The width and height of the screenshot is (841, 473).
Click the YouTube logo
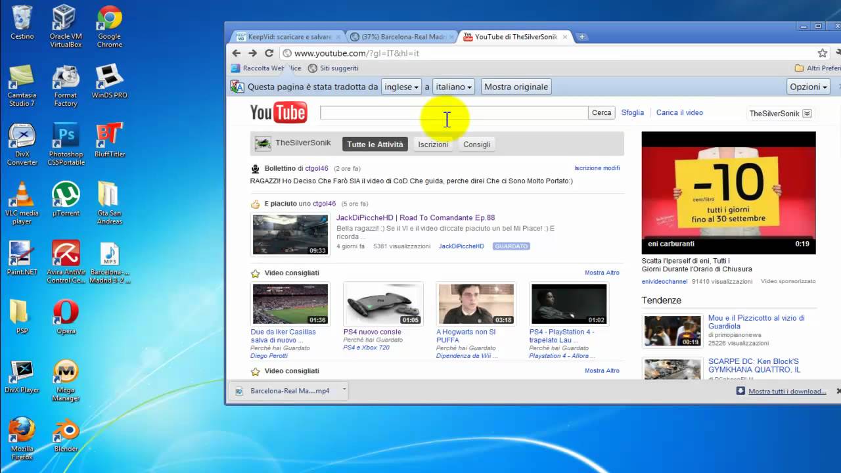click(279, 112)
